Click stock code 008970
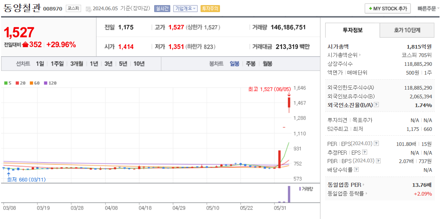 [53, 9]
